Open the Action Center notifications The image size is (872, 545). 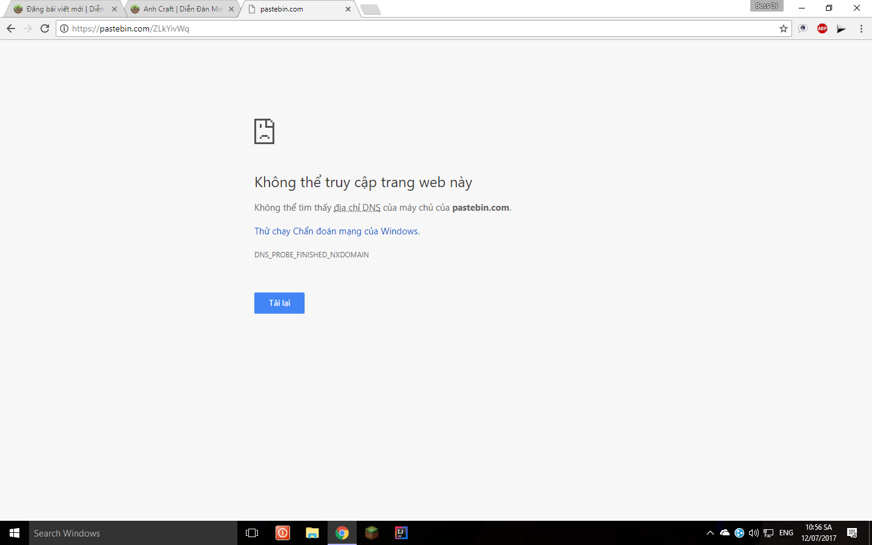[x=852, y=533]
